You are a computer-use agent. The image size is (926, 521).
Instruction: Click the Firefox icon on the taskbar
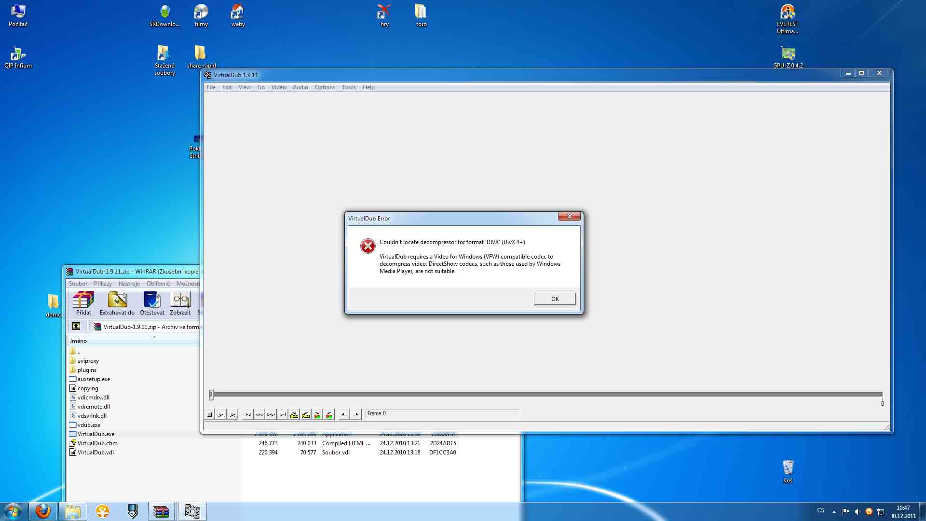(43, 511)
